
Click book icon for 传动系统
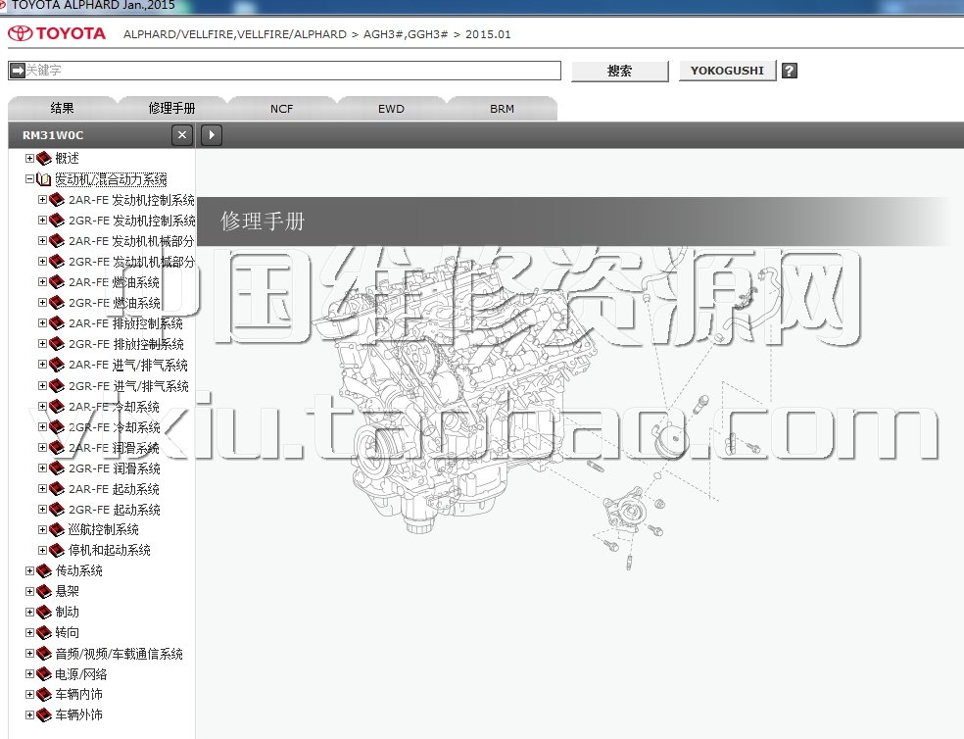point(44,571)
